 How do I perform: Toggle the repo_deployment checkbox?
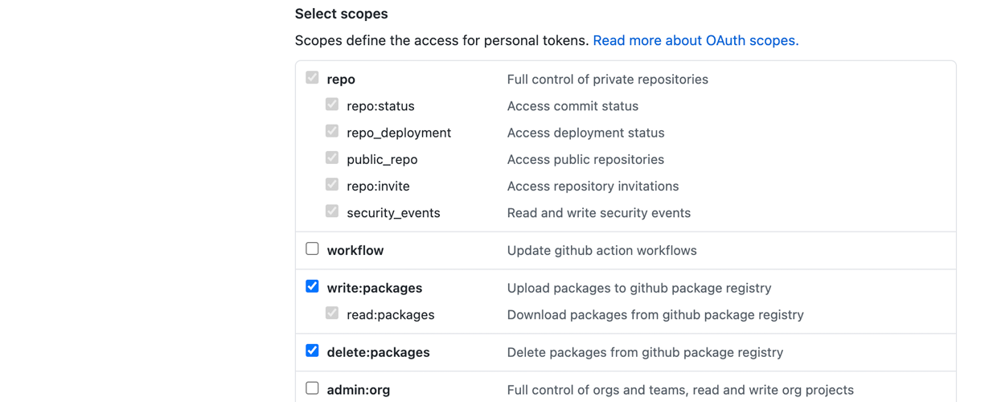click(x=332, y=131)
